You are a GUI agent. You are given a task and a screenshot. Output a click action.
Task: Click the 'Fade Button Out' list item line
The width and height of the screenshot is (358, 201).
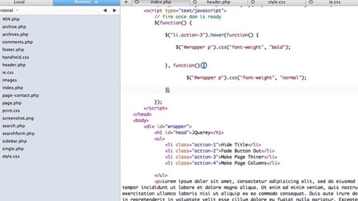(220, 151)
